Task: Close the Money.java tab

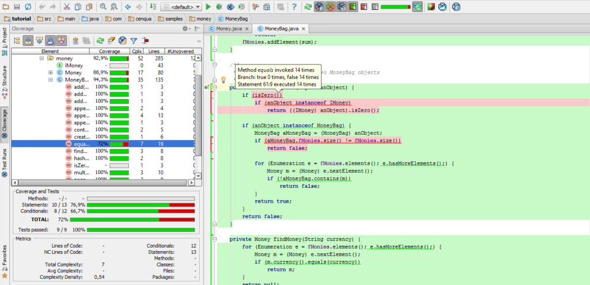Action: (x=247, y=29)
